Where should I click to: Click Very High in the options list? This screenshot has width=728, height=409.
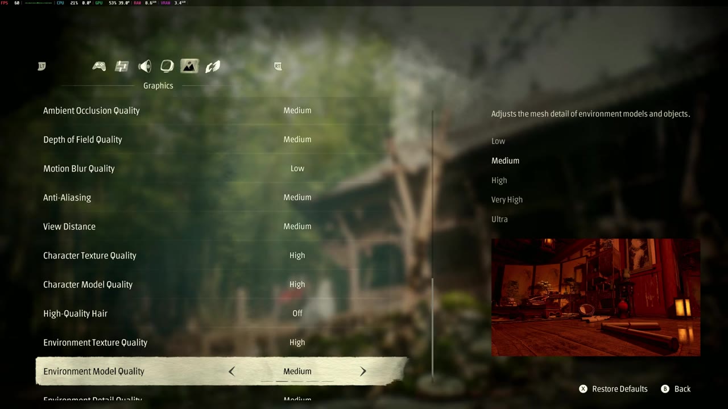[507, 200]
